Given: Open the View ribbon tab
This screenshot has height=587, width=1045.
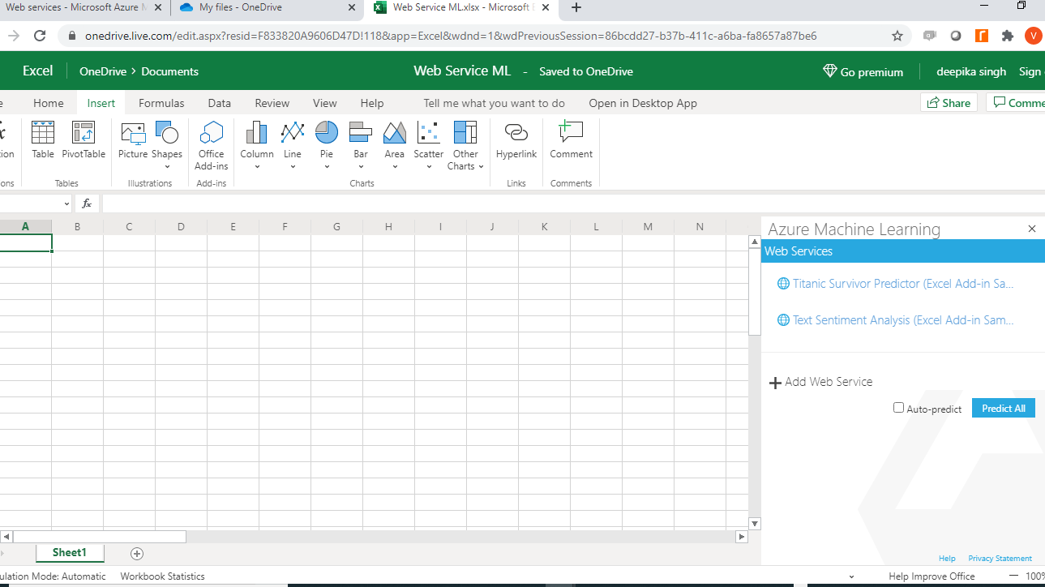Looking at the screenshot, I should (x=325, y=103).
